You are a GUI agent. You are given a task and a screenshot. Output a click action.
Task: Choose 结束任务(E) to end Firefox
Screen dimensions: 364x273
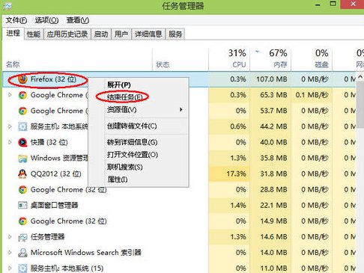124,97
